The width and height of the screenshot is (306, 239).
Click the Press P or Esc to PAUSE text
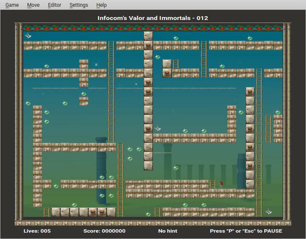pyautogui.click(x=246, y=231)
